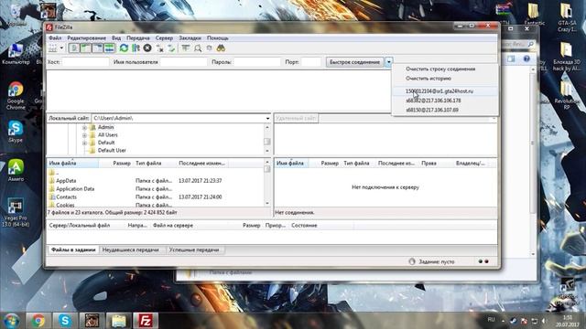Sort local files by Имя файла column
The height and width of the screenshot is (329, 586).
[x=73, y=164]
